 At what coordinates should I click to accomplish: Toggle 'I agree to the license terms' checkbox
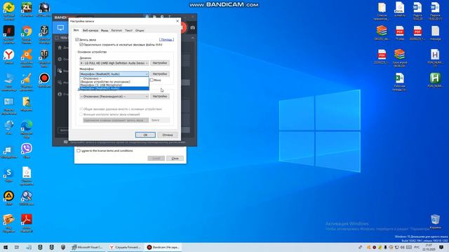coord(79,150)
